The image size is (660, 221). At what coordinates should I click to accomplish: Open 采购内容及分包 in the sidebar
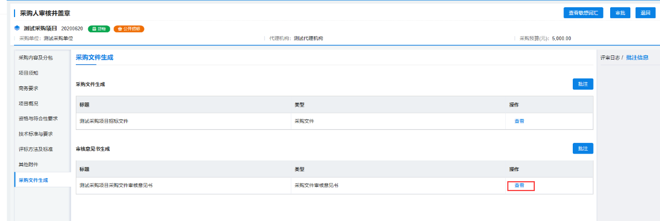[x=36, y=57]
